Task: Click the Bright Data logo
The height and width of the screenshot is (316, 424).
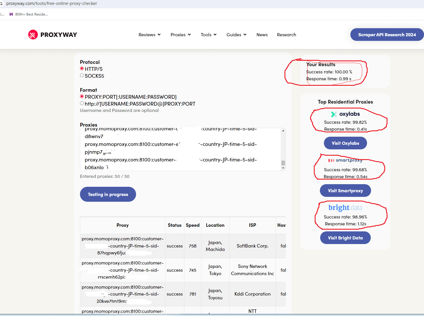Action: tap(345, 208)
